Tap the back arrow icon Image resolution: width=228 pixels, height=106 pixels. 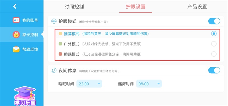[x=15, y=6]
